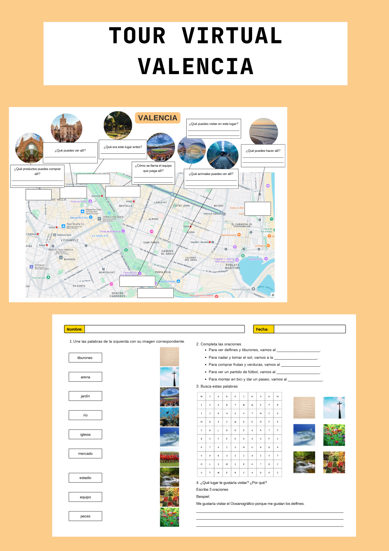Click the MESTALLA district label on map
The width and height of the screenshot is (389, 551).
[x=125, y=206]
